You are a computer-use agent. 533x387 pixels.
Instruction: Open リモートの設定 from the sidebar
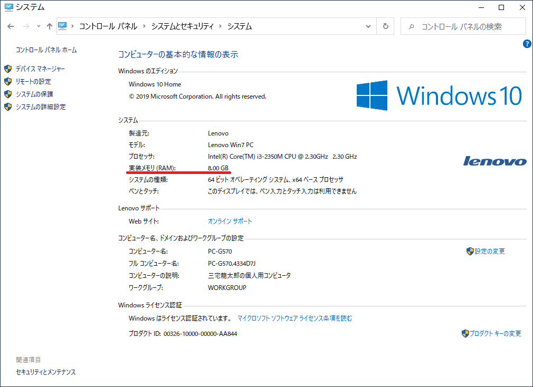pyautogui.click(x=33, y=82)
